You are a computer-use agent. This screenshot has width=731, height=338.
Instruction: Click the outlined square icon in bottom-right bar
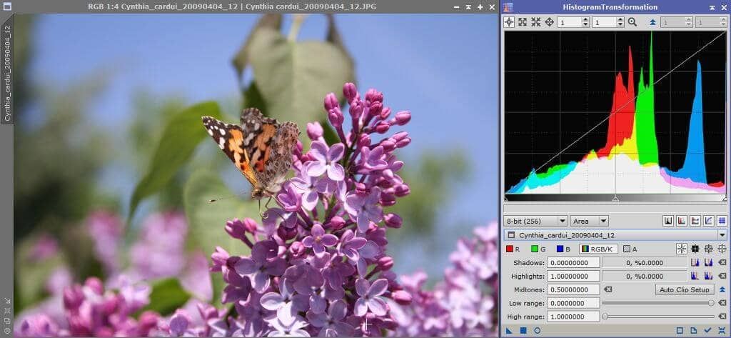tap(680, 331)
